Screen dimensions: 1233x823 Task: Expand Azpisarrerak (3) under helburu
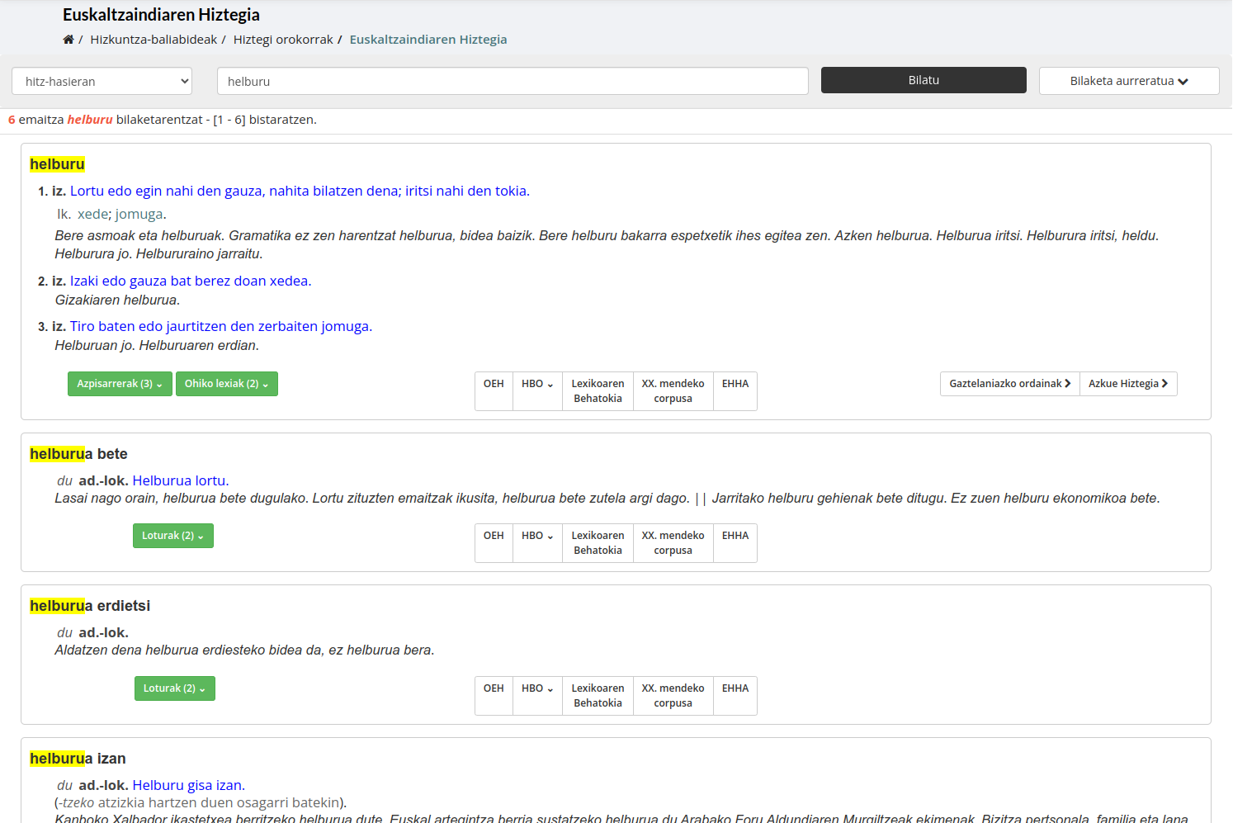120,384
